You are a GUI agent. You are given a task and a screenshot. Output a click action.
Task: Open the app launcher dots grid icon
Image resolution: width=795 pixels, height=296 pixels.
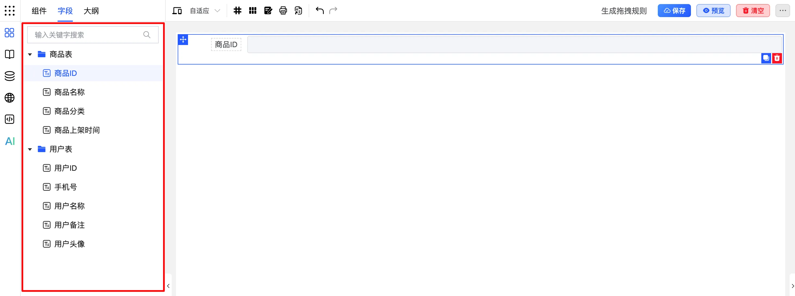click(10, 11)
